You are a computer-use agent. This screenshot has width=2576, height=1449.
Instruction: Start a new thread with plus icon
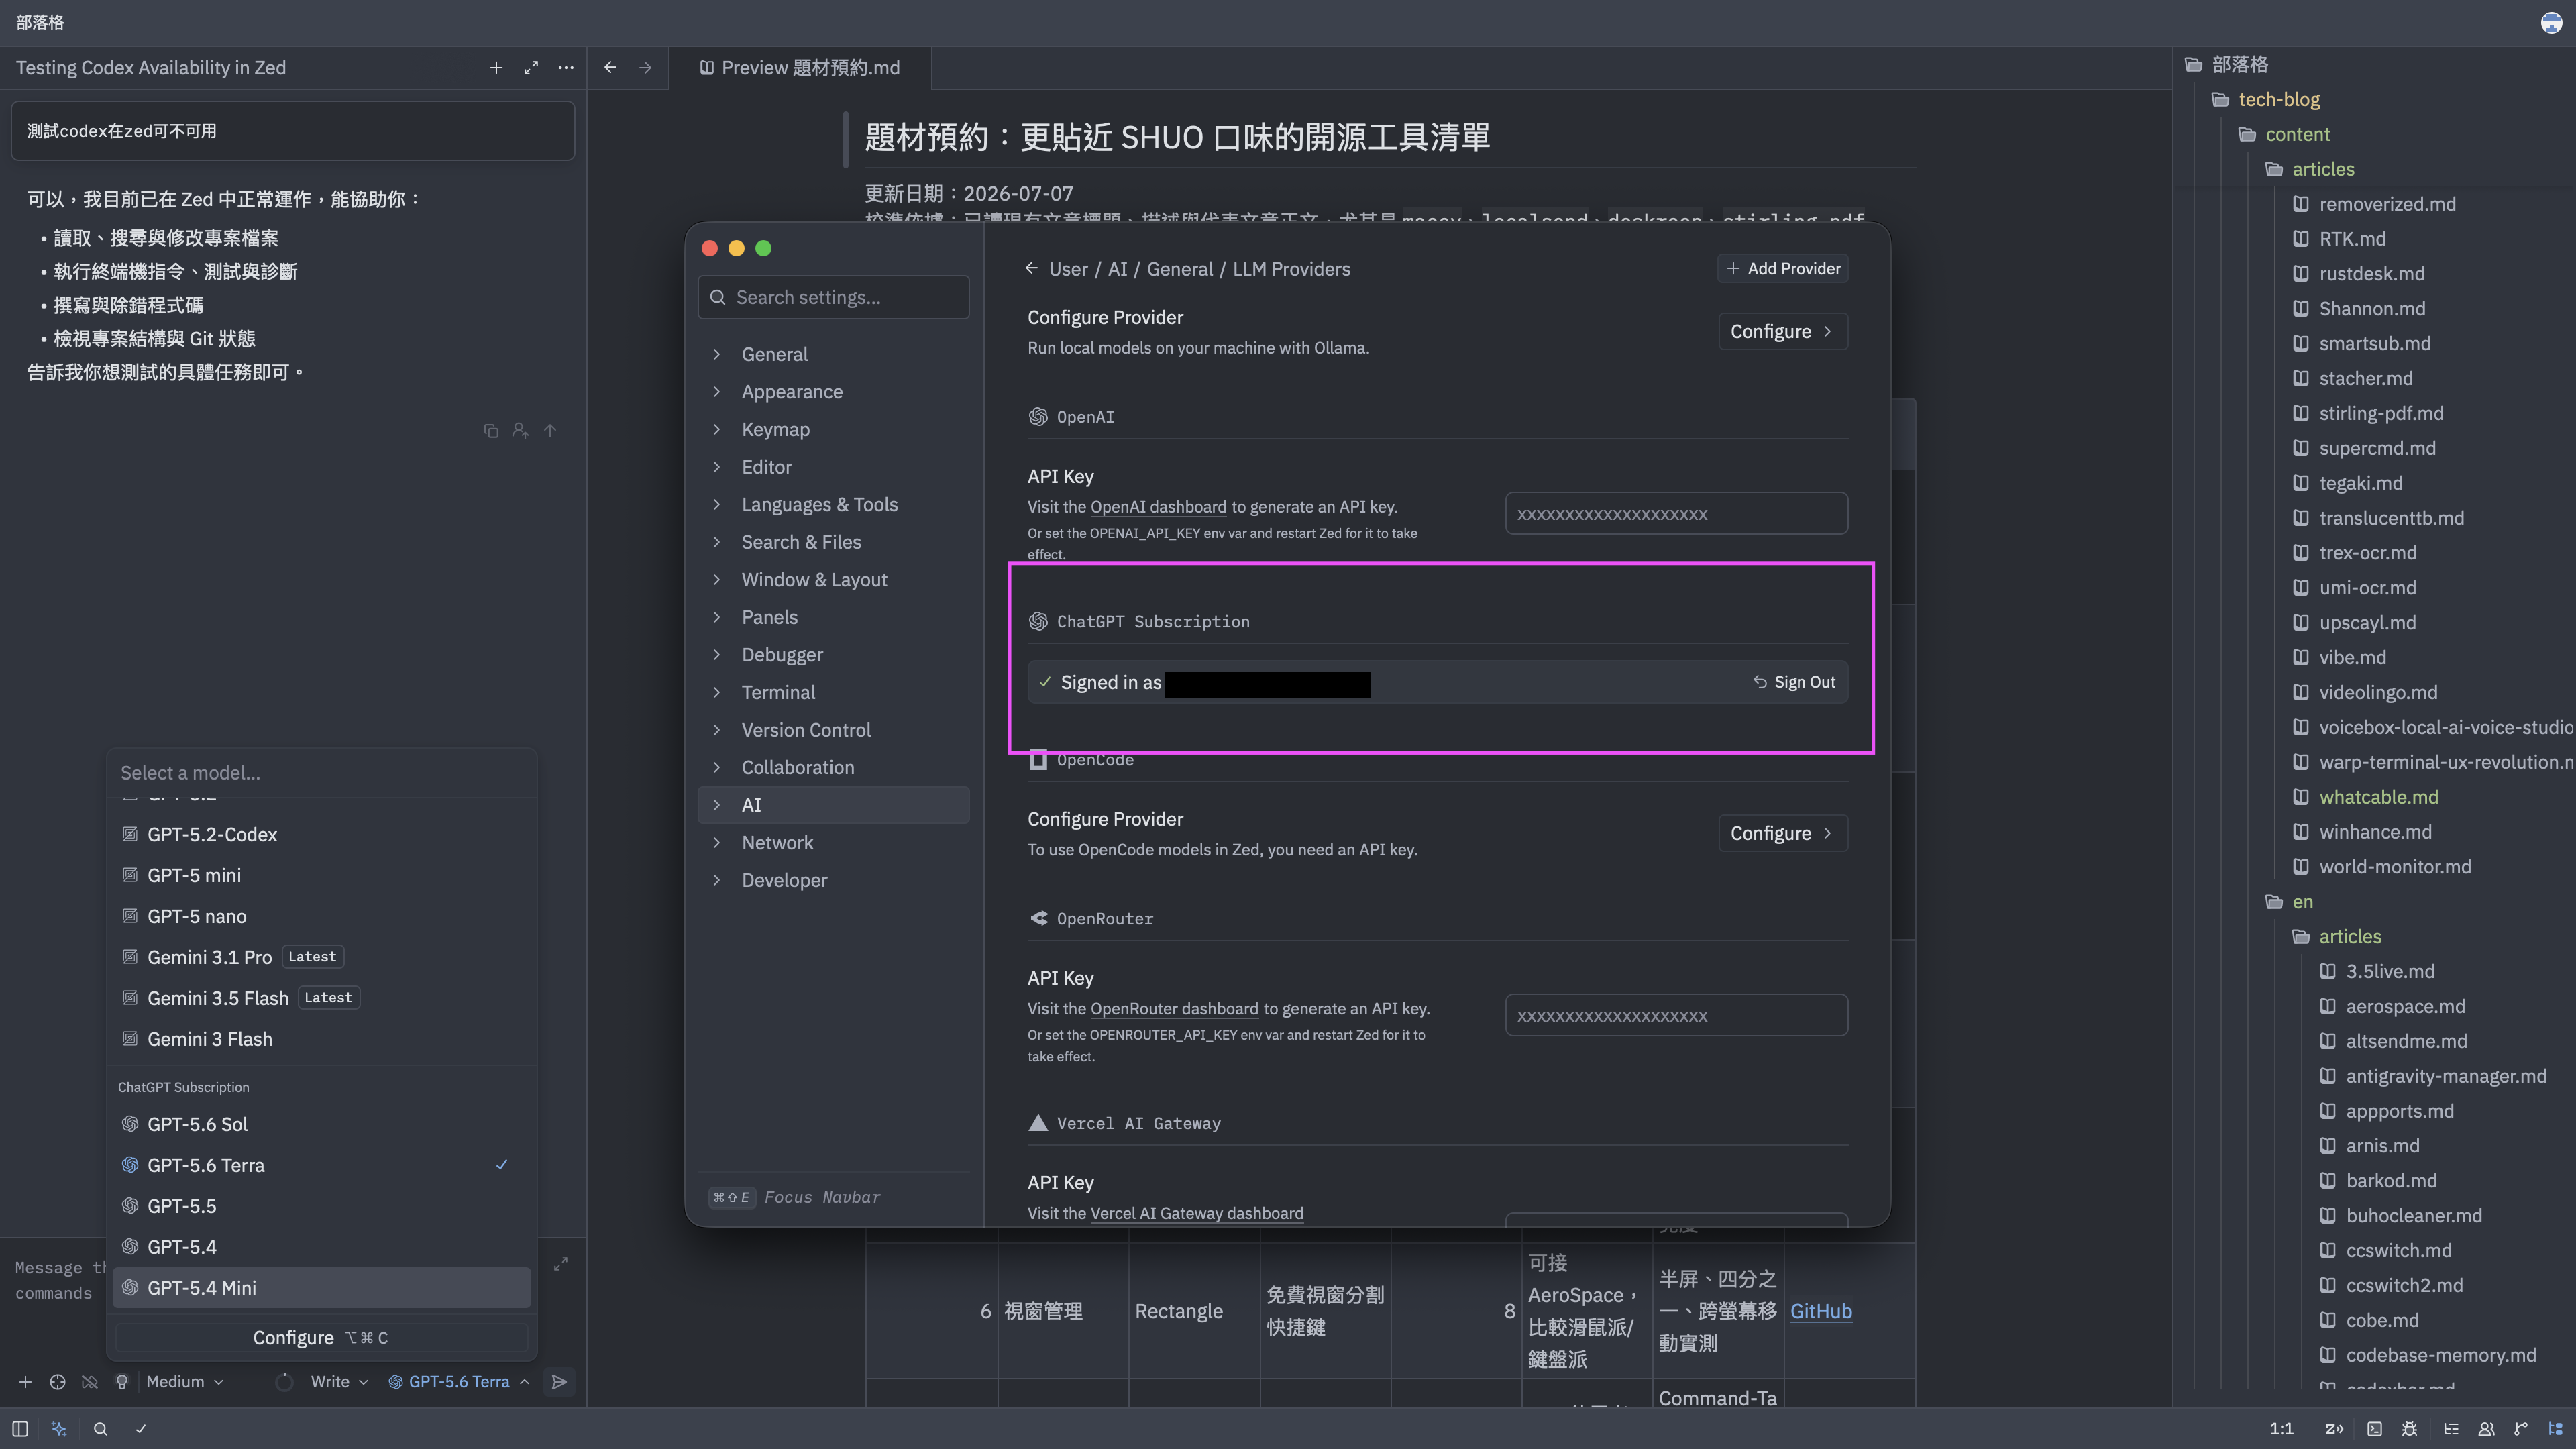(496, 67)
